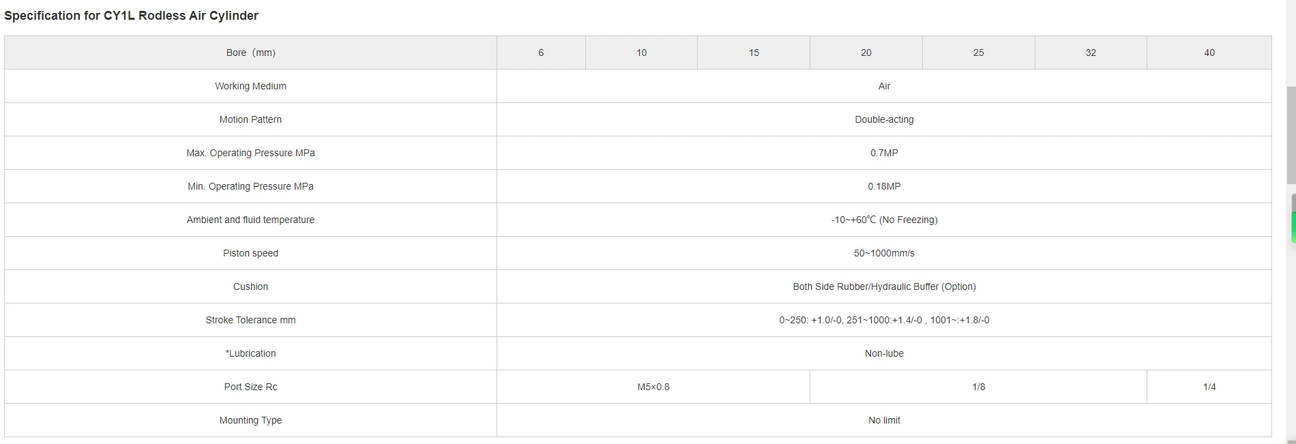Click the Non-lube lubrication value
The height and width of the screenshot is (444, 1296).
pos(884,353)
